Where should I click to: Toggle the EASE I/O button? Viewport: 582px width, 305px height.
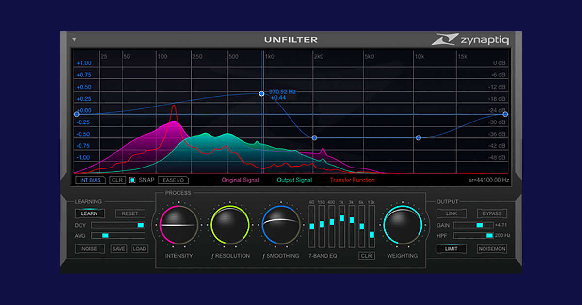coord(173,180)
